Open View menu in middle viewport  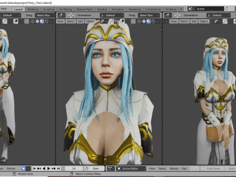tap(60, 21)
